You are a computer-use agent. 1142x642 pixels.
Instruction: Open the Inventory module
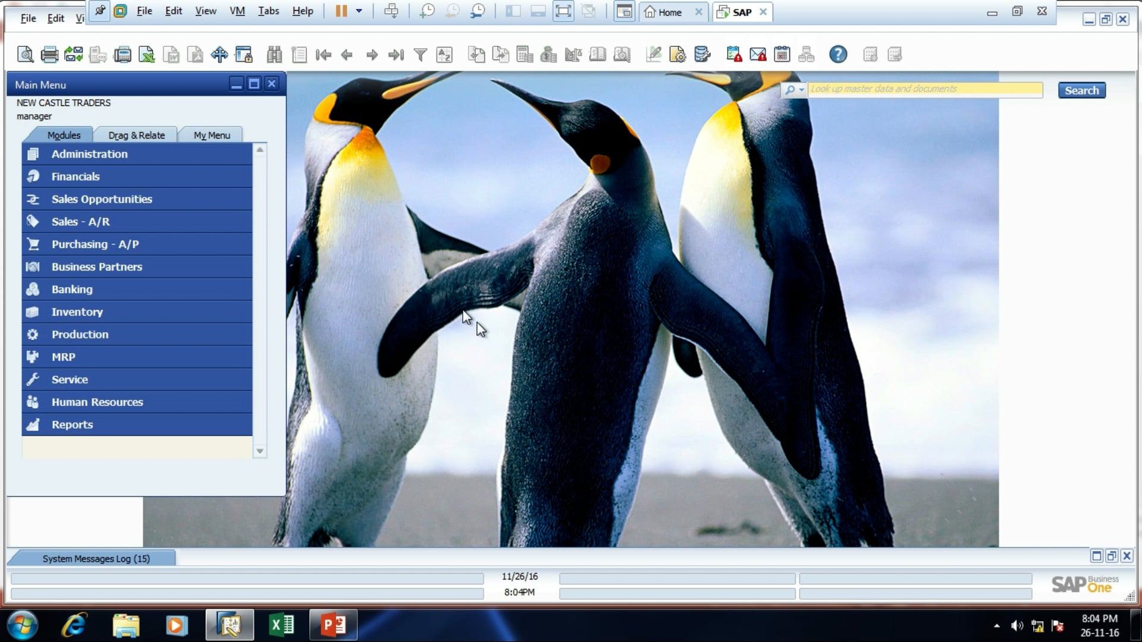tap(137, 312)
